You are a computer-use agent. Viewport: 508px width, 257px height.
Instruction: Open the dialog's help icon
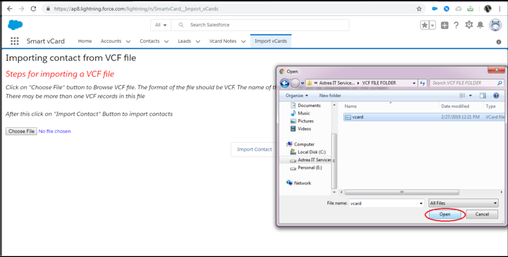(x=496, y=96)
